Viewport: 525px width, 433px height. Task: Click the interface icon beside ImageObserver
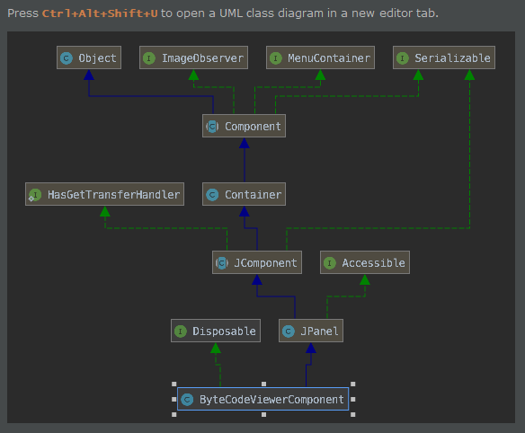(x=149, y=58)
